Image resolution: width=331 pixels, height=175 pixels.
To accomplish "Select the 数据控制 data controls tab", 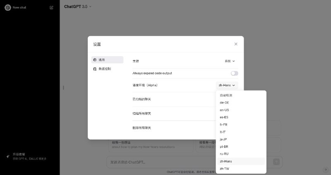I will (x=107, y=69).
